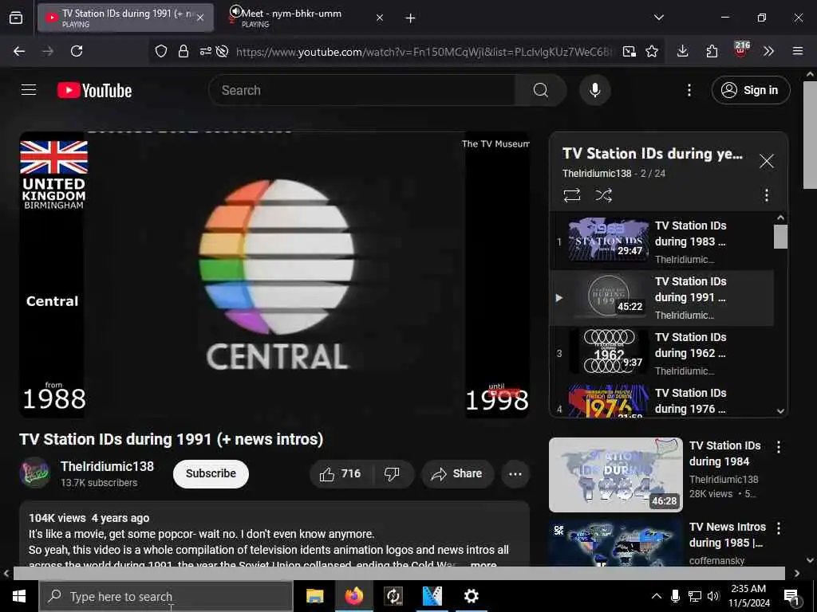Open Windows Settings gear on taskbar
Image resolution: width=817 pixels, height=612 pixels.
click(471, 596)
